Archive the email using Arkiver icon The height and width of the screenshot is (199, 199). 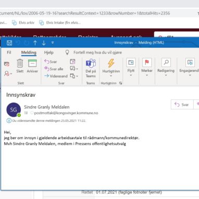pos(32,66)
